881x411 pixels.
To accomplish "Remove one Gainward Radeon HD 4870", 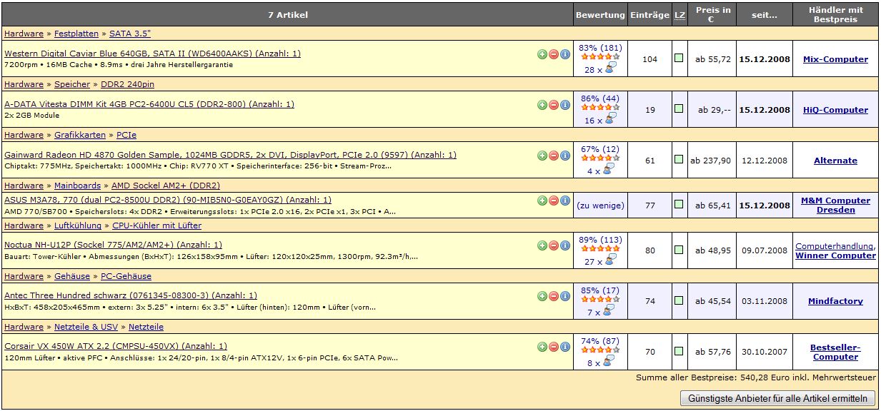I will tap(554, 156).
